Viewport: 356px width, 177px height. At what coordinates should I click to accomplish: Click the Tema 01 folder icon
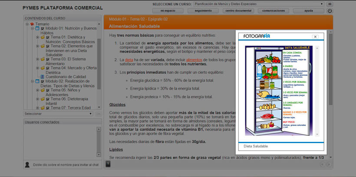43,37
